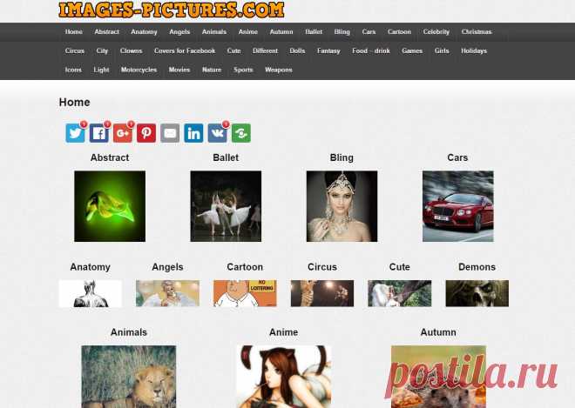Open Fantasy in the navigation menu
Screen dimensions: 575x408
click(328, 51)
